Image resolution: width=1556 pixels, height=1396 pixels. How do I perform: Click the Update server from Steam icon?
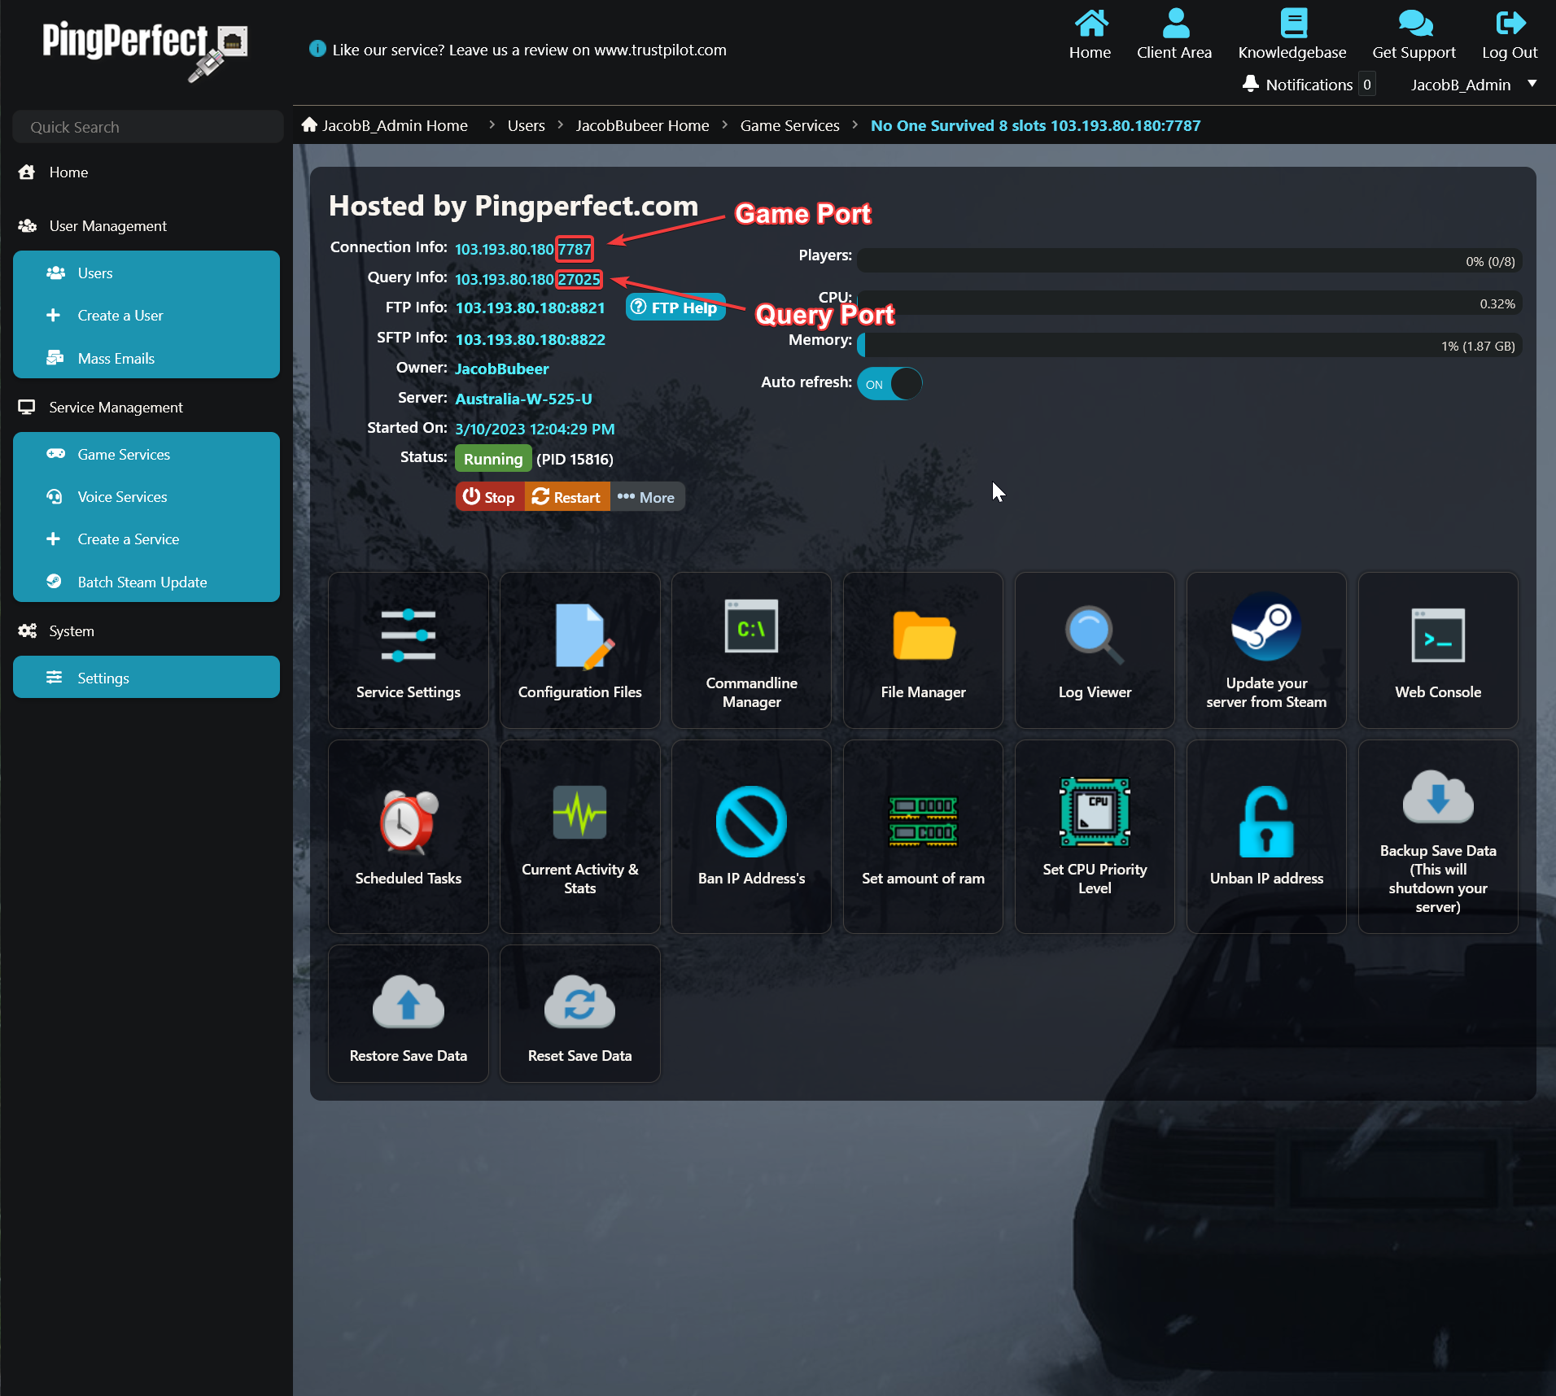(x=1265, y=627)
